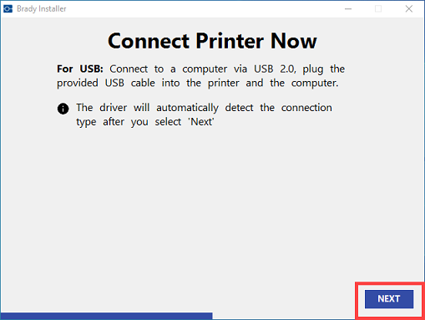Image resolution: width=425 pixels, height=320 pixels.
Task: Minimize the Brady Installer window
Action: pos(348,9)
